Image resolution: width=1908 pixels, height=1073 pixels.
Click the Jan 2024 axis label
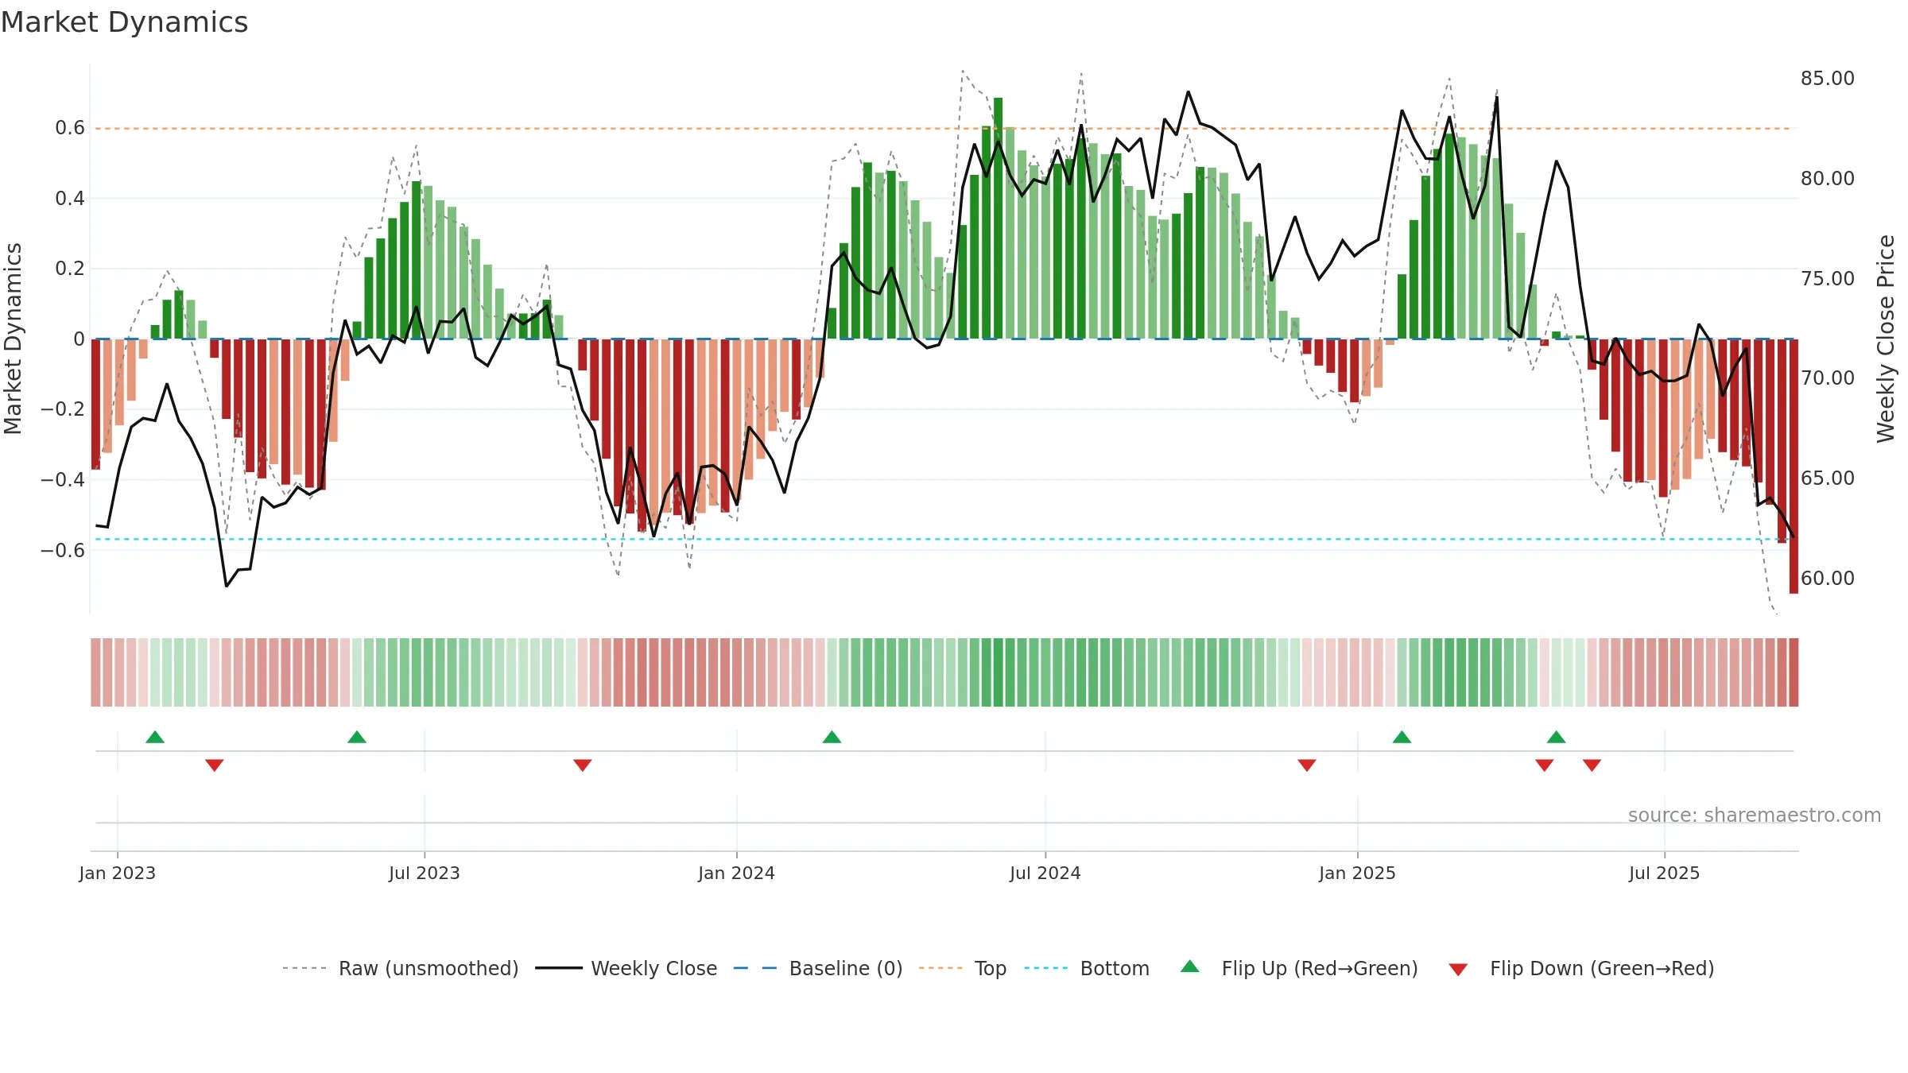pyautogui.click(x=736, y=873)
